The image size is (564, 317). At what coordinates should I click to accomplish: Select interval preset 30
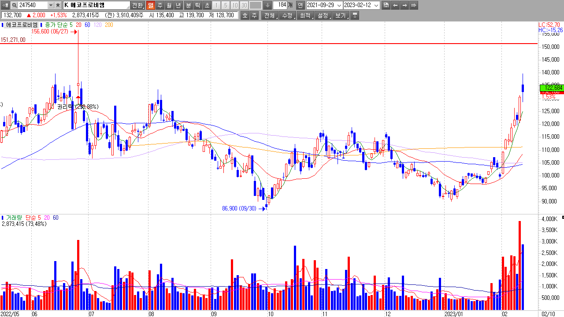pos(244,5)
